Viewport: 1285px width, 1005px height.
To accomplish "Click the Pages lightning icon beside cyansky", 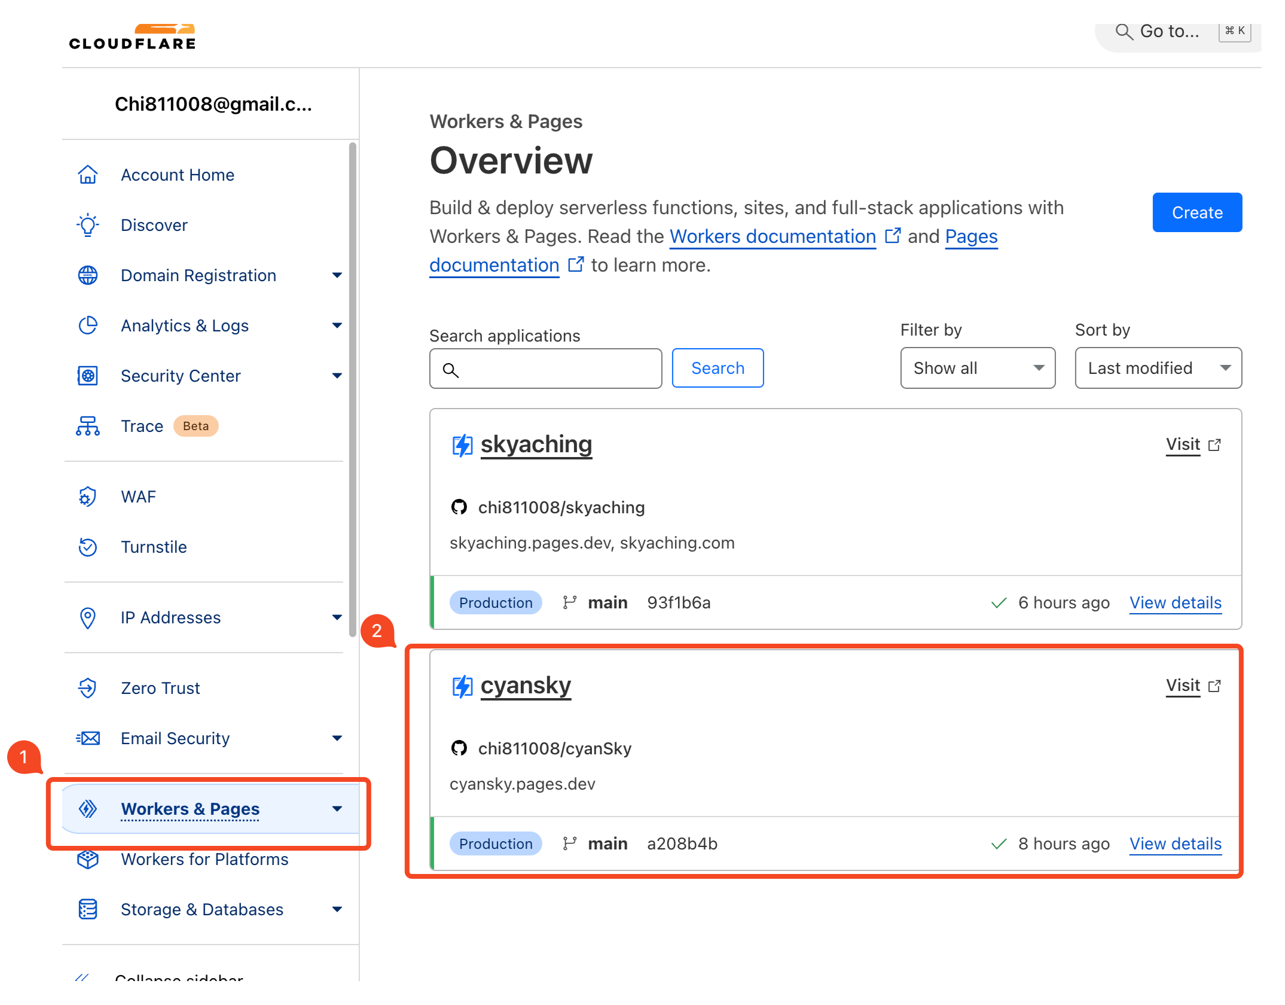I will [x=462, y=686].
